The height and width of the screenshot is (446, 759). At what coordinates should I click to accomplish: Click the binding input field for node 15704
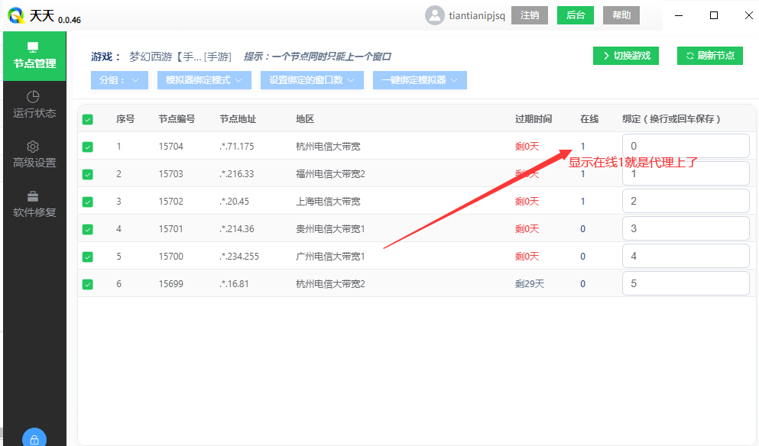pyautogui.click(x=685, y=145)
